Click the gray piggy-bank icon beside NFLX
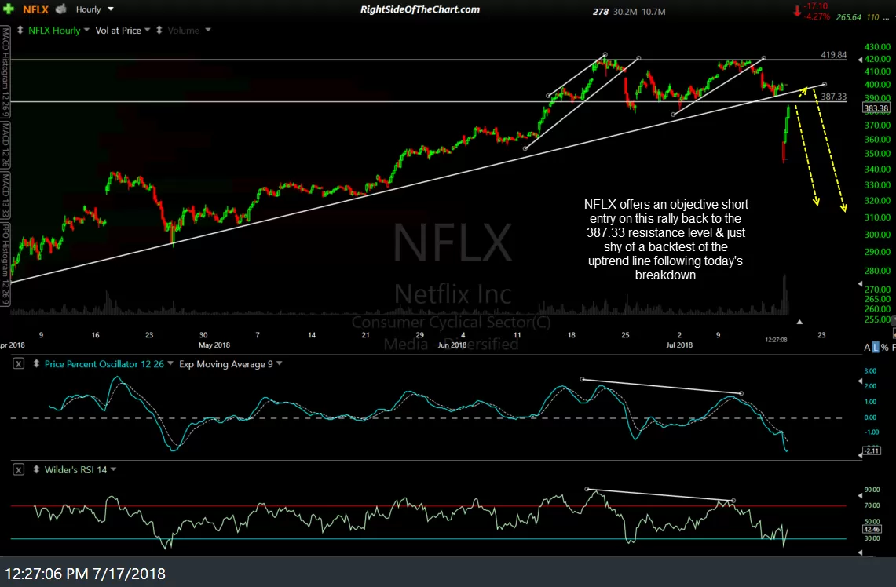Image resolution: width=896 pixels, height=587 pixels. point(61,9)
